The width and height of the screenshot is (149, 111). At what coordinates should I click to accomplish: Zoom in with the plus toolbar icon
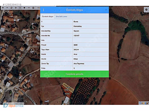coord(3,8)
